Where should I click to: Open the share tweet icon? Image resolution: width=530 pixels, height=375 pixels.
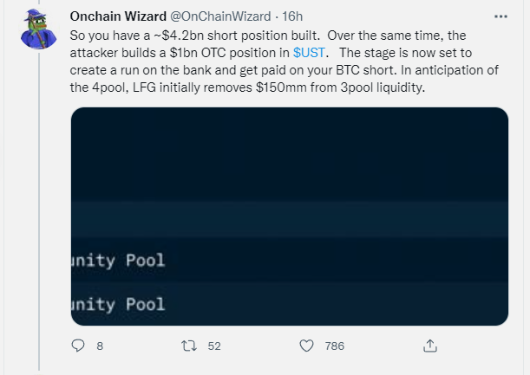(429, 346)
